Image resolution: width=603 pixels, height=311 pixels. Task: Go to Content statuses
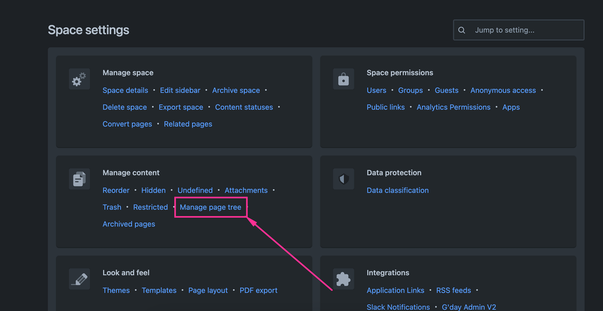coord(244,107)
